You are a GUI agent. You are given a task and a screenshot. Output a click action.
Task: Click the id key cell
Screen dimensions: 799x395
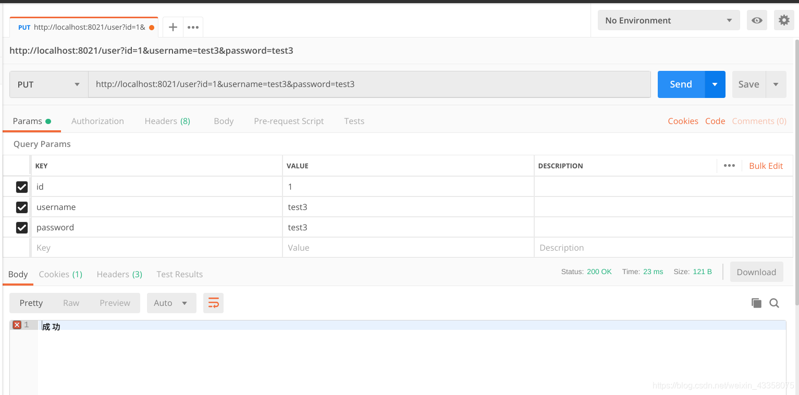pos(156,187)
